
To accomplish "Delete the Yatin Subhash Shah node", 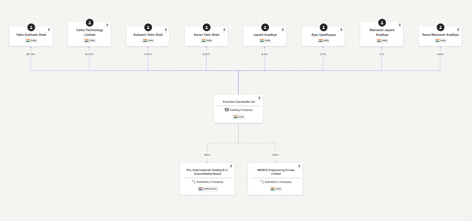I will pyautogui.click(x=49, y=30).
